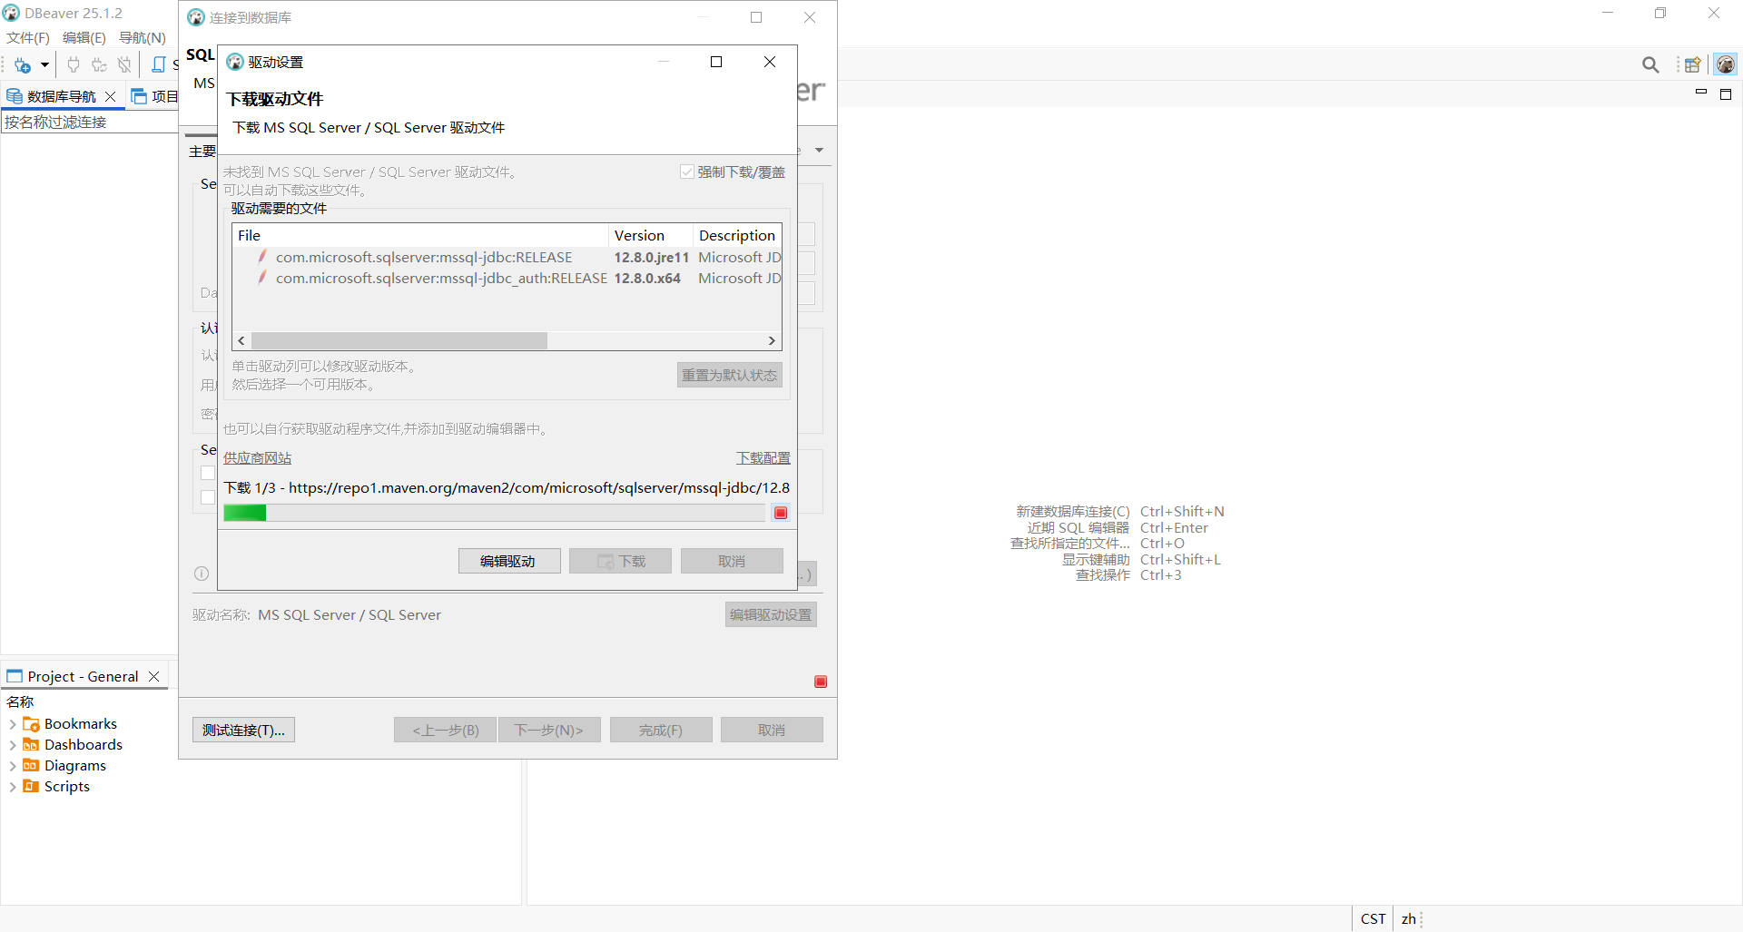
Task: Click the info icon in connection wizard
Action: [x=202, y=574]
